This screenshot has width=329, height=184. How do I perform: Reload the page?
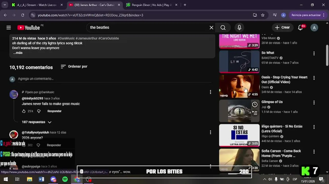[x=23, y=15]
